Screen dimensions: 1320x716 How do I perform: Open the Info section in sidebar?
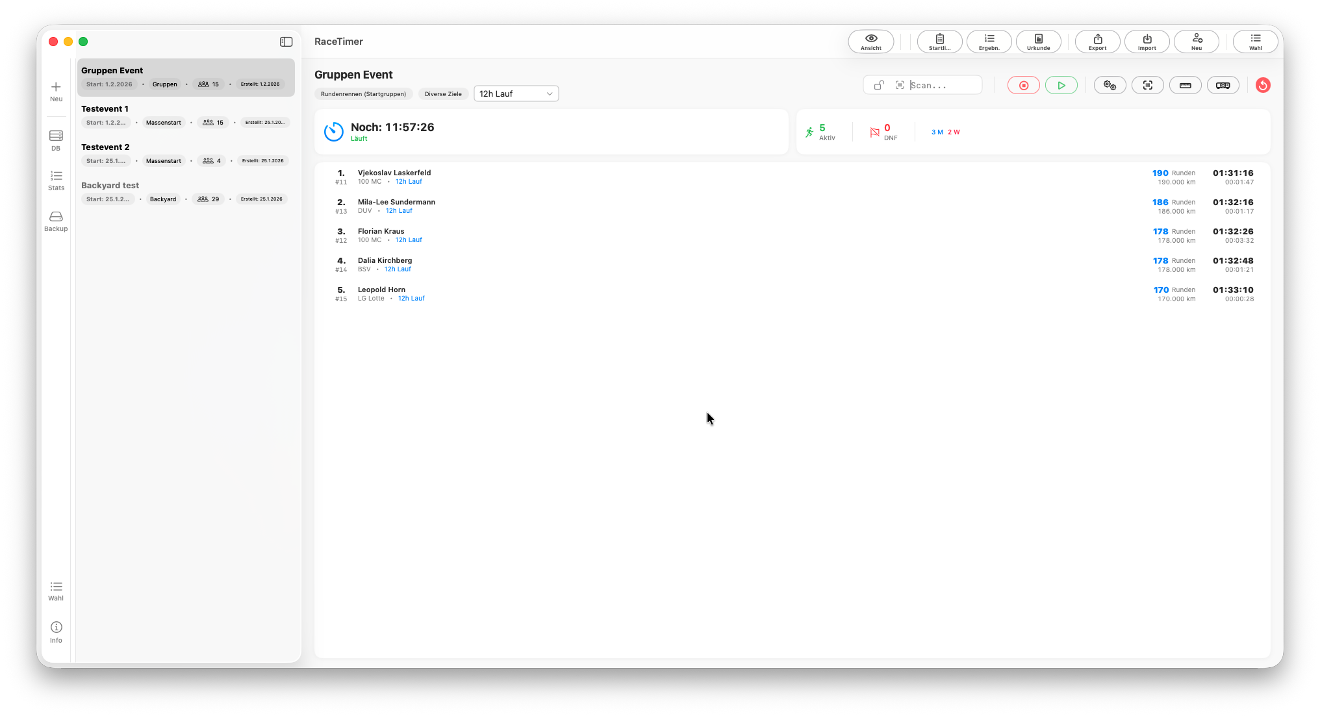point(56,632)
